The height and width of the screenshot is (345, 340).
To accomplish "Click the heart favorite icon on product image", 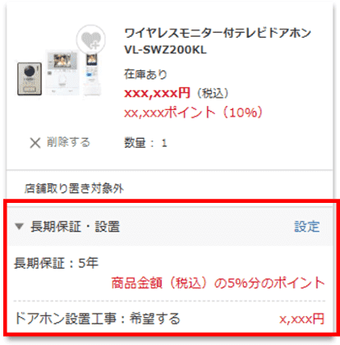I will [91, 39].
